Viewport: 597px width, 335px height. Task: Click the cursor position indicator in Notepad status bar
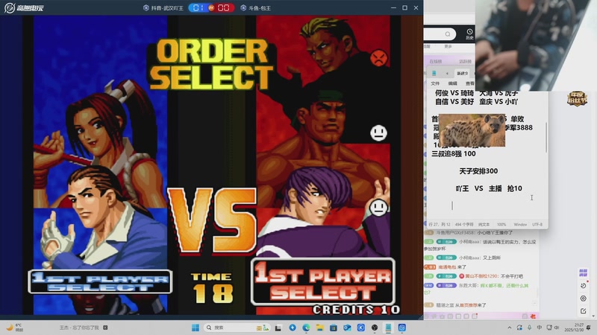pos(440,225)
